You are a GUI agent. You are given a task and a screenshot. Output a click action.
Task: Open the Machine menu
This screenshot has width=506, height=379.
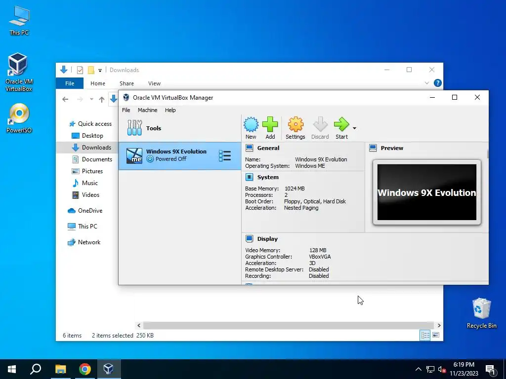click(147, 110)
